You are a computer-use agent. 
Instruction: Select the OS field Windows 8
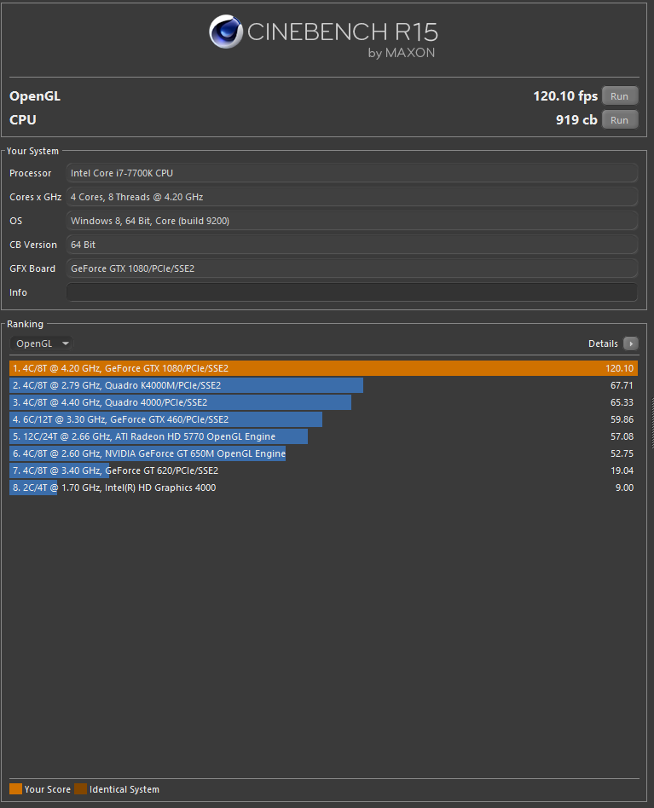point(352,221)
